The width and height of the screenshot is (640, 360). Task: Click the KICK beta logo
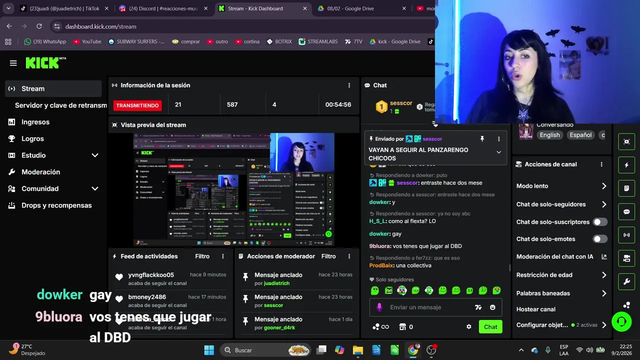45,62
